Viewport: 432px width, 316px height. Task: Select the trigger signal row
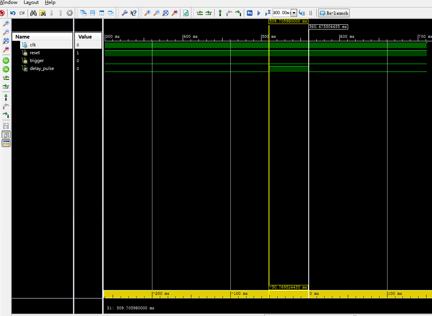[x=37, y=61]
